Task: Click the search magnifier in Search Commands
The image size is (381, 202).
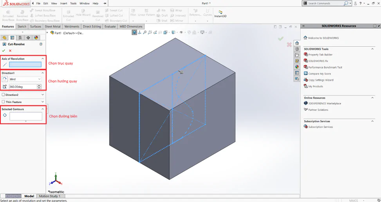Action: point(346,4)
